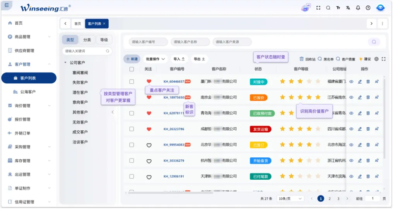Screen dimensions: 393x209
Task: Open the 批量操作 dropdown
Action: point(155,59)
